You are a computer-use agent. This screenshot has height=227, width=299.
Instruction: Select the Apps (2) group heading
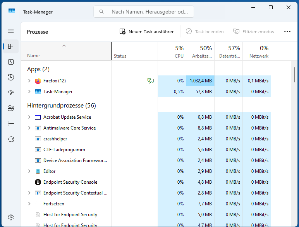(x=38, y=69)
